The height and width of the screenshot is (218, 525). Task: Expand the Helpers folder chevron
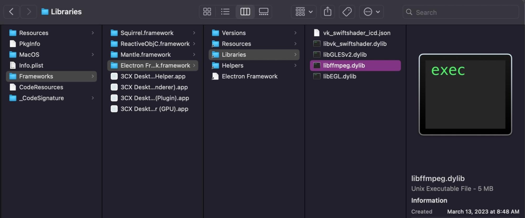[295, 66]
